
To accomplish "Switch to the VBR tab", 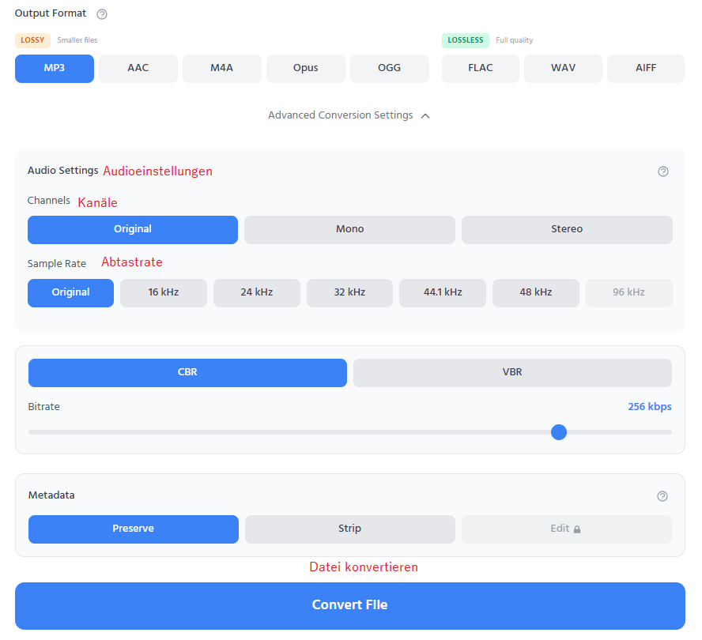I will pyautogui.click(x=512, y=372).
